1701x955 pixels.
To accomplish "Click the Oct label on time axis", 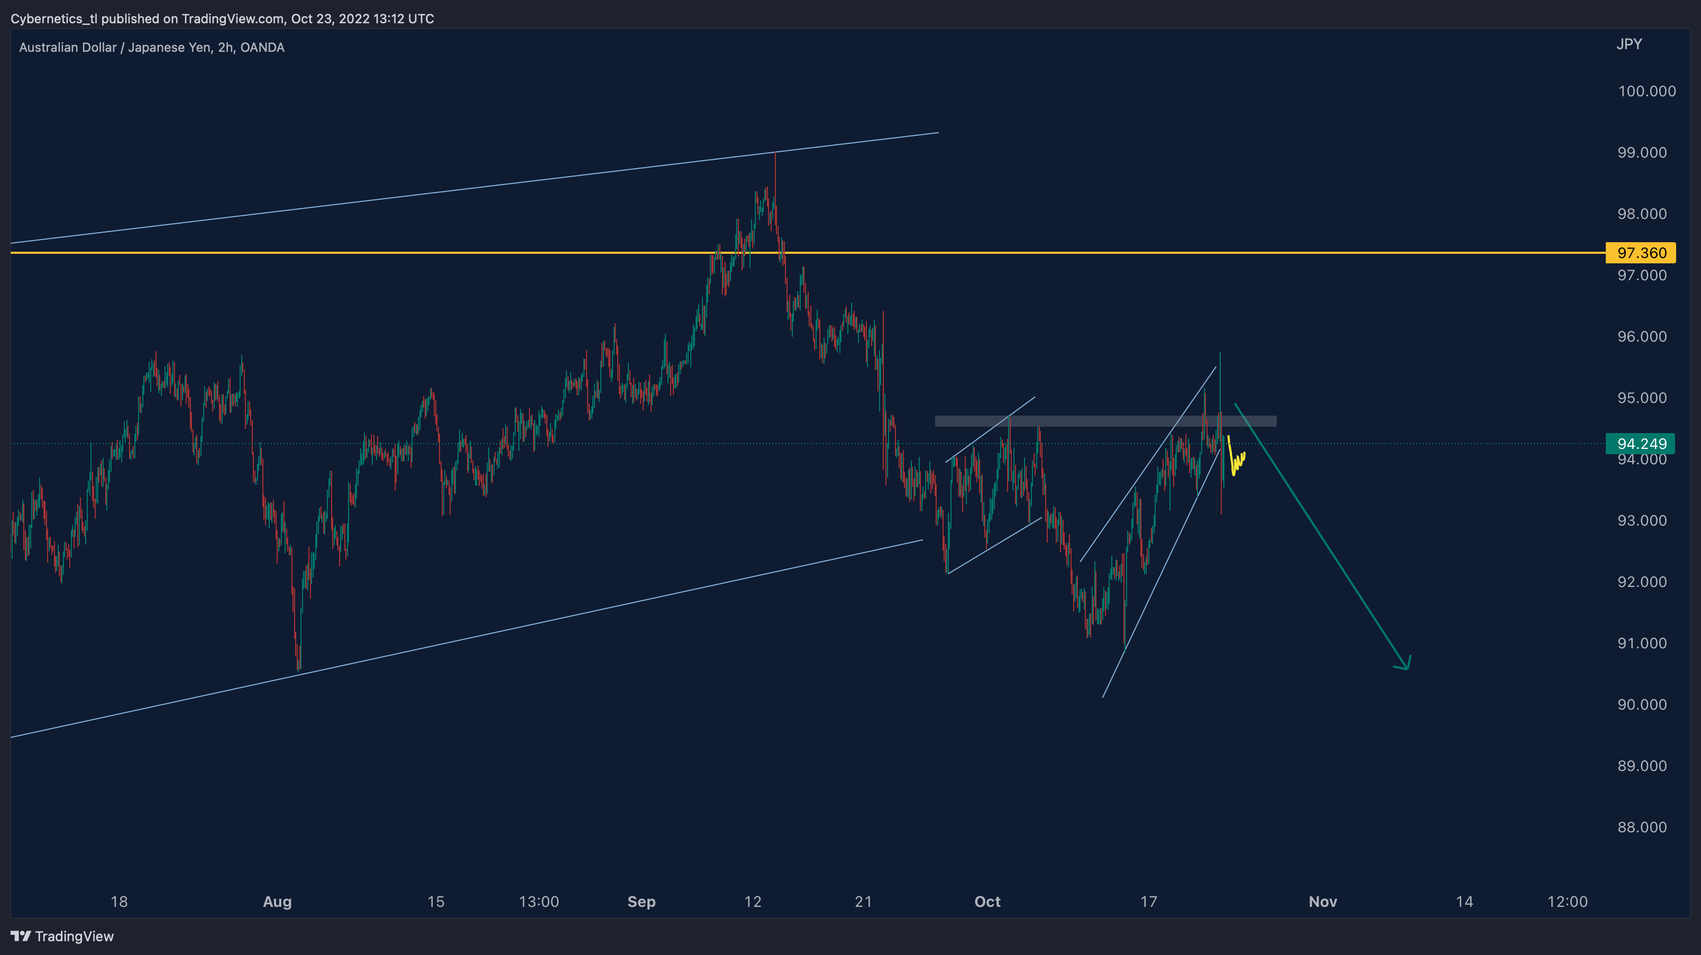I will [987, 902].
